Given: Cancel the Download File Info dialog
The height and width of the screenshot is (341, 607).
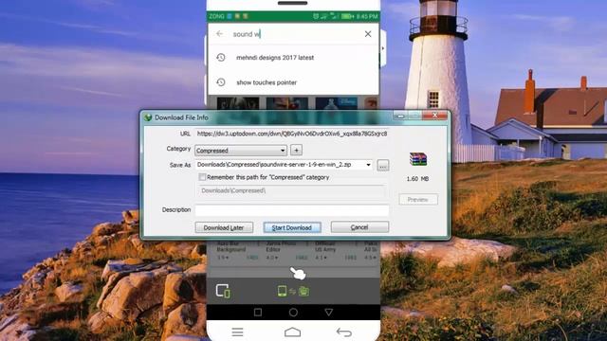Looking at the screenshot, I should pos(359,227).
